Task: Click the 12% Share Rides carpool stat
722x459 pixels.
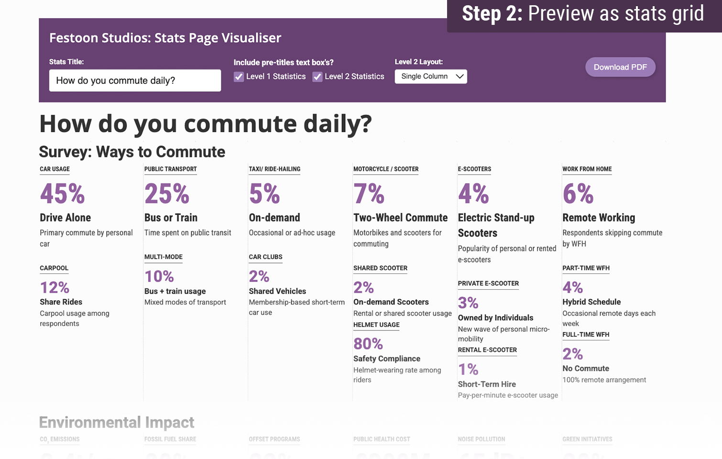Action: (55, 287)
